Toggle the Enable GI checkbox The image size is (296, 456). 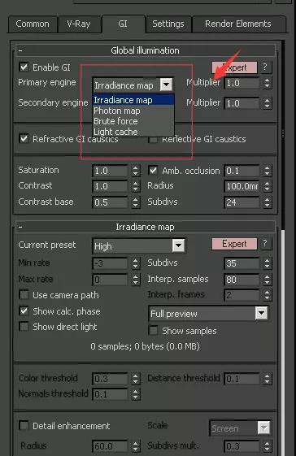(x=24, y=67)
